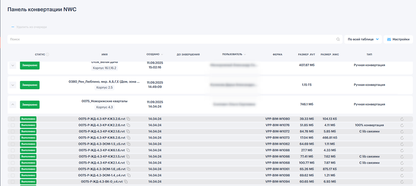
Task: Click the Корпус 4.3 tag
Action: [105, 107]
